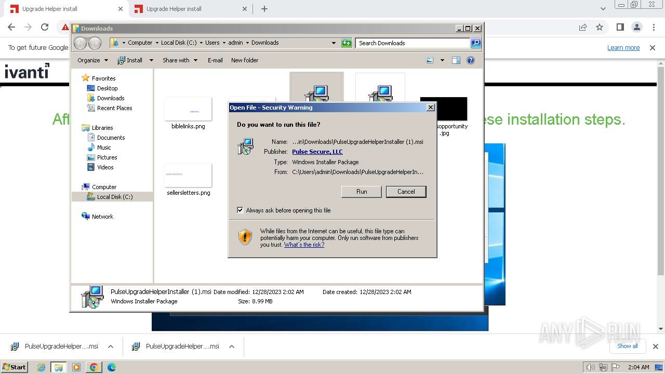
Task: Open the Windows Start menu
Action: click(x=15, y=367)
